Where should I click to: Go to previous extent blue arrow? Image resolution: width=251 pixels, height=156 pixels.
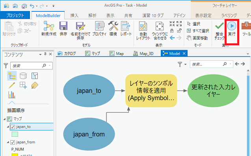[x=172, y=38]
